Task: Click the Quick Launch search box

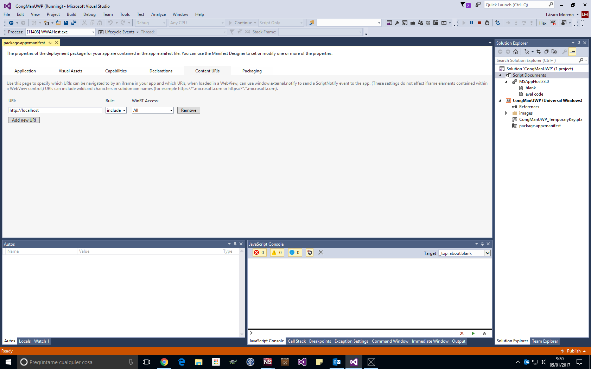Action: [519, 5]
